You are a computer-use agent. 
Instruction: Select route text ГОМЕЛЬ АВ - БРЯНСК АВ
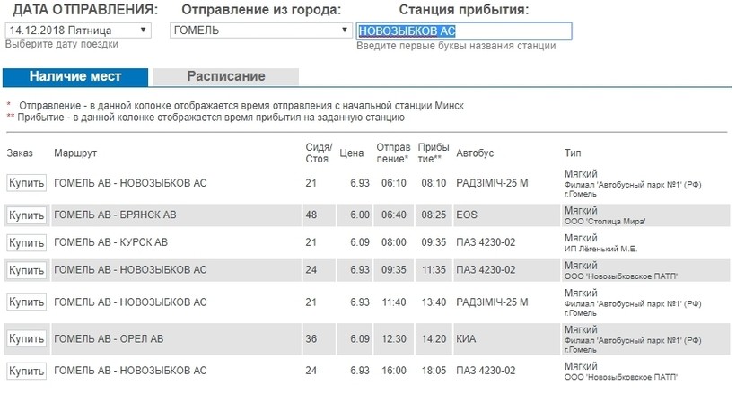click(115, 215)
